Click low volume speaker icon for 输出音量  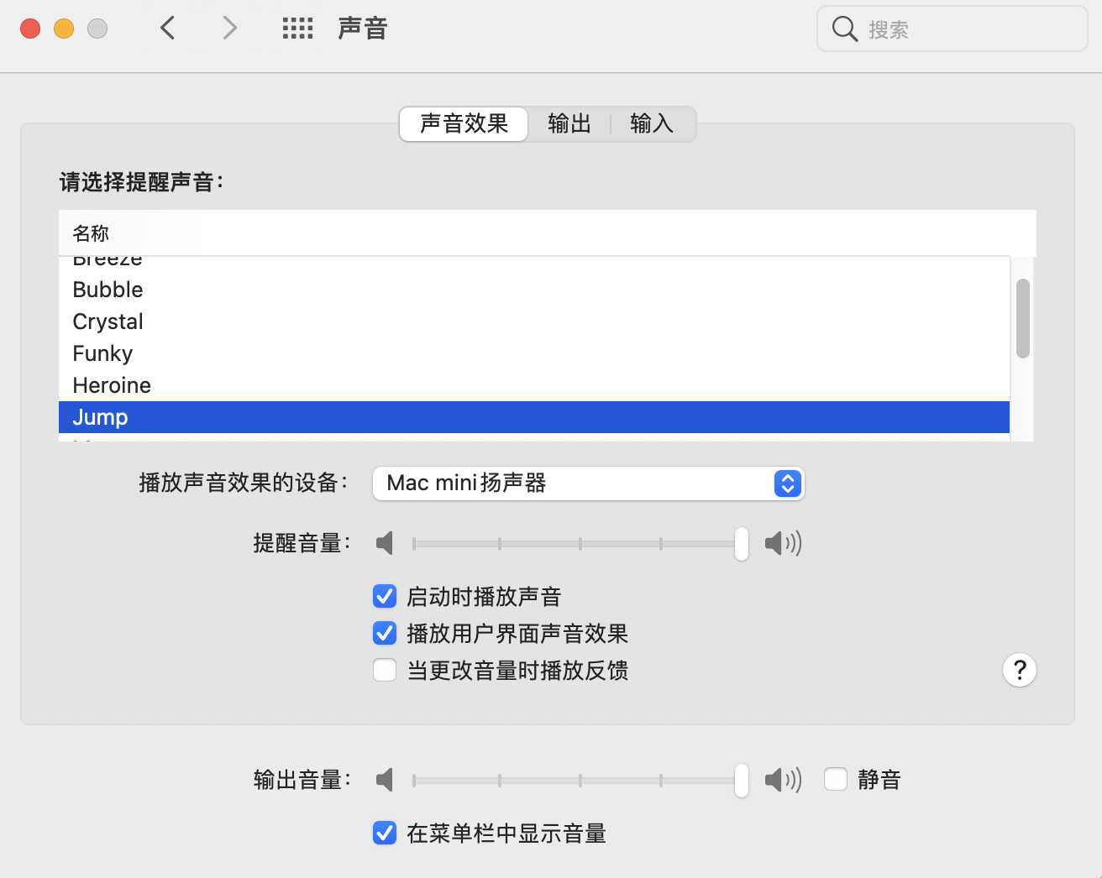click(x=385, y=780)
